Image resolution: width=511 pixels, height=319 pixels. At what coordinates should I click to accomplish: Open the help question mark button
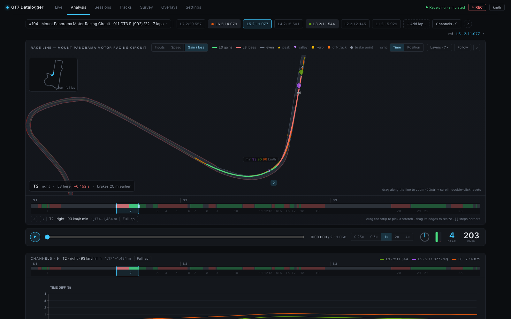tap(468, 24)
